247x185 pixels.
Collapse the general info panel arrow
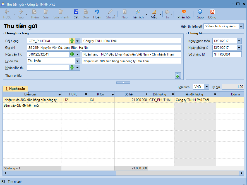coord(123,83)
